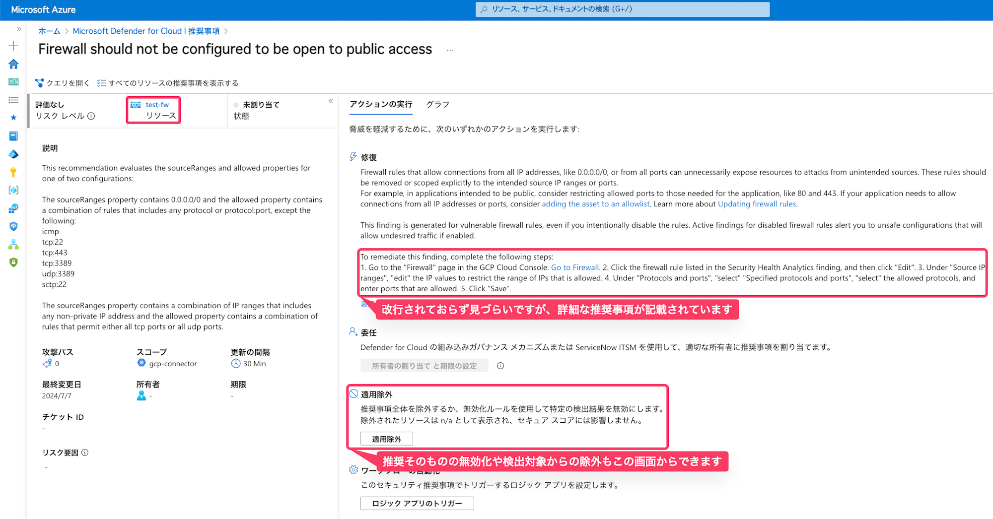Click the Microsoft Azure logo text
The width and height of the screenshot is (993, 519).
coord(43,9)
